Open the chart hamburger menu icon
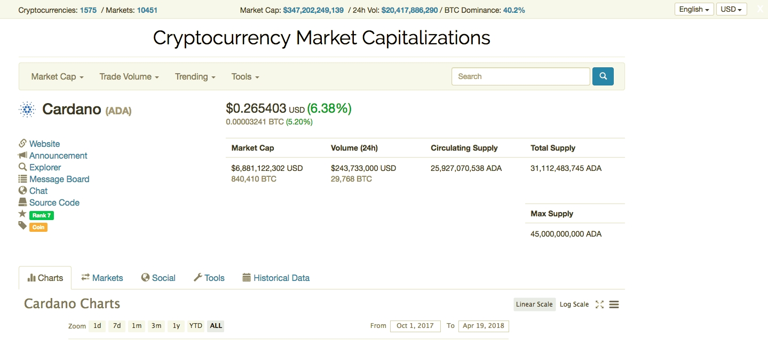 coord(614,304)
